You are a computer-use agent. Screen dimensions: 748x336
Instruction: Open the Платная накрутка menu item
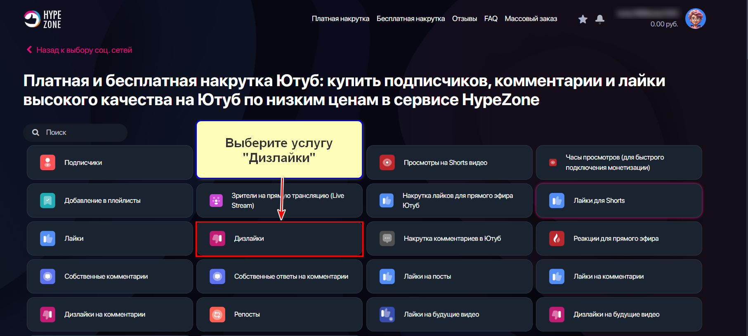340,19
